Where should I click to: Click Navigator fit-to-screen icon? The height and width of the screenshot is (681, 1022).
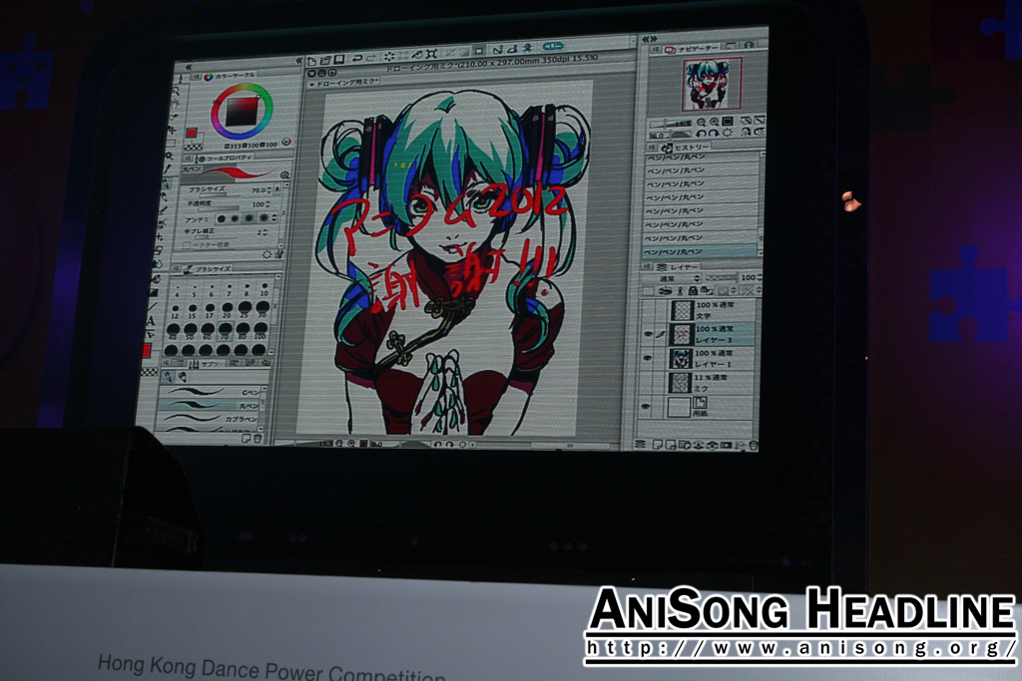click(728, 121)
